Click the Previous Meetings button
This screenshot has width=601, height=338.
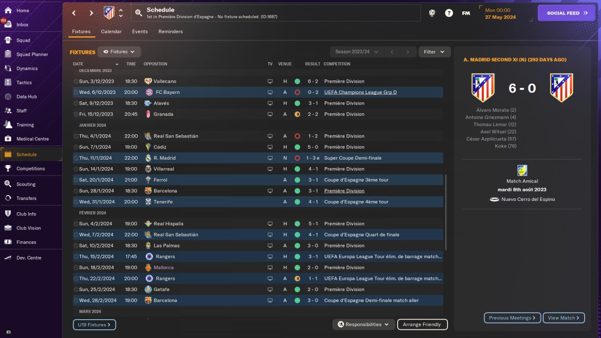(512, 318)
